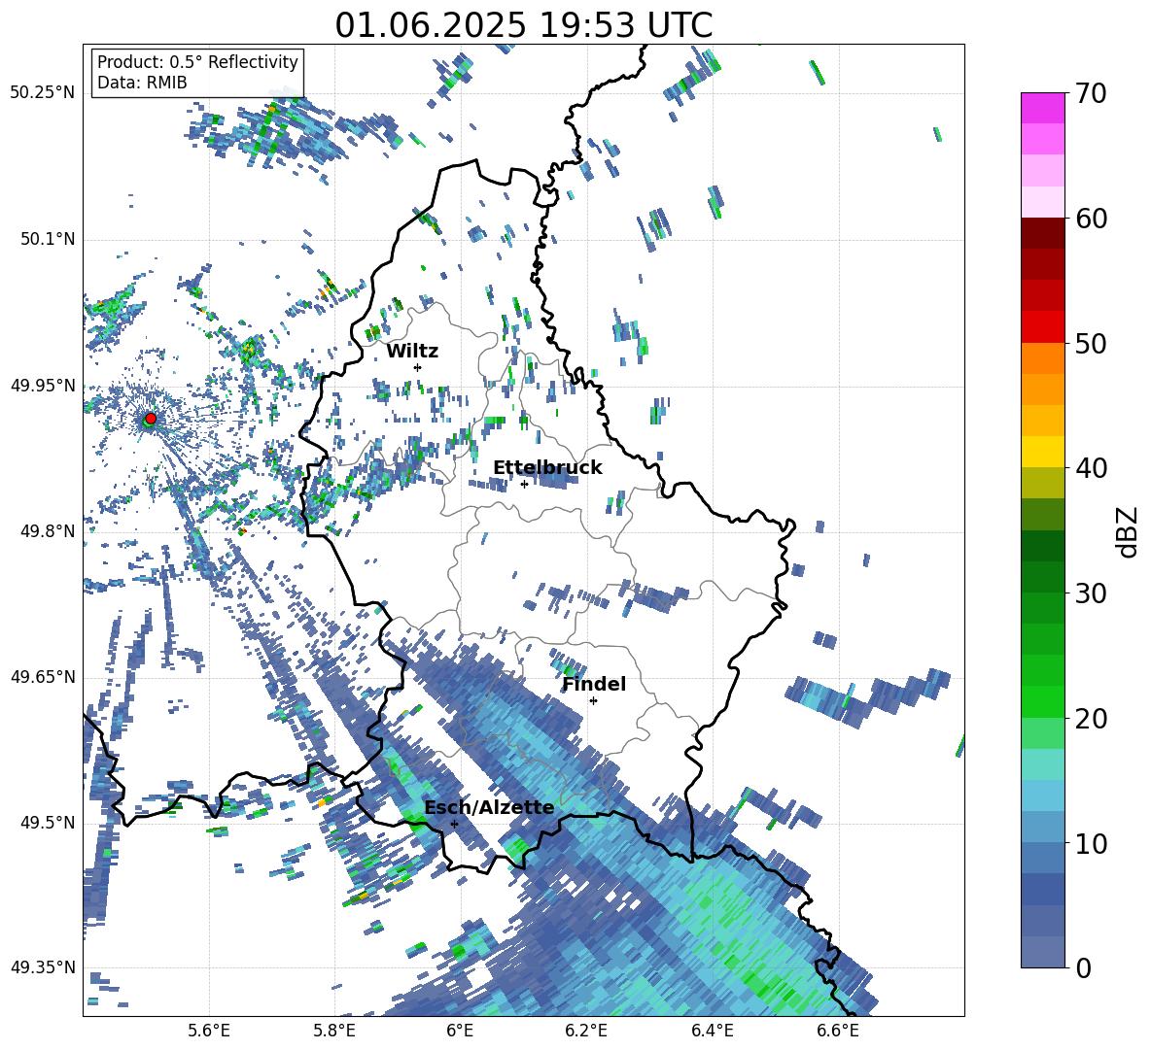
Task: Click the 6.4°E longitude label
Action: point(712,1032)
